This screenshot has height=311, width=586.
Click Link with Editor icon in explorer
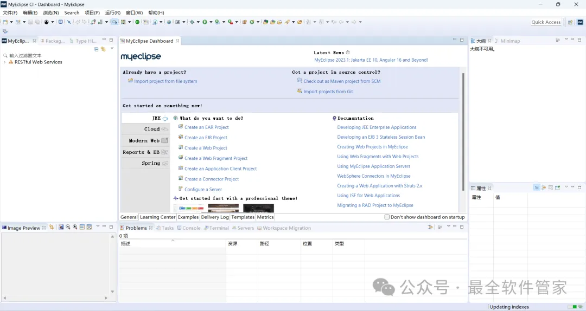pyautogui.click(x=103, y=49)
